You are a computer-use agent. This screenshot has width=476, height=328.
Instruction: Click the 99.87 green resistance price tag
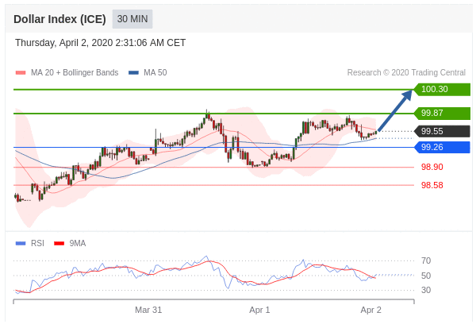[443, 113]
